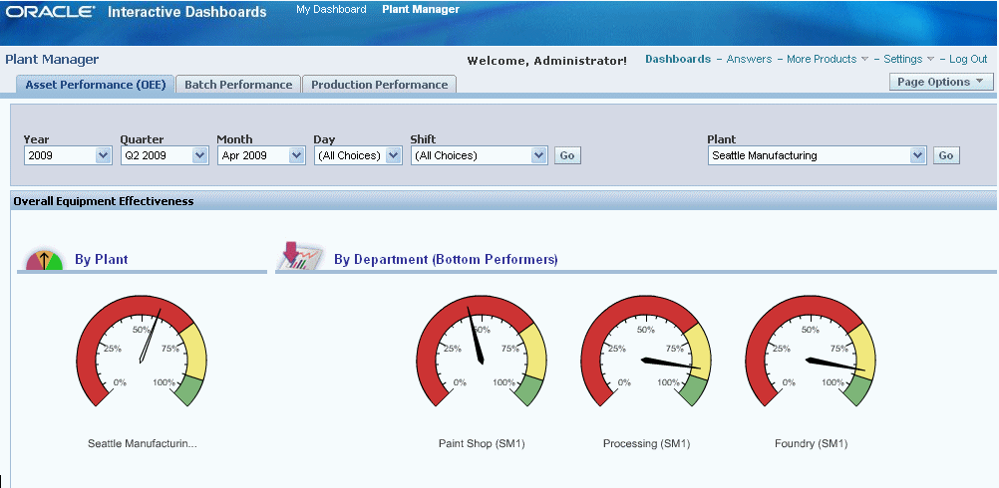Screen dimensions: 999x488
Task: Click the Seattle Manufacturing gauge
Action: (x=142, y=351)
